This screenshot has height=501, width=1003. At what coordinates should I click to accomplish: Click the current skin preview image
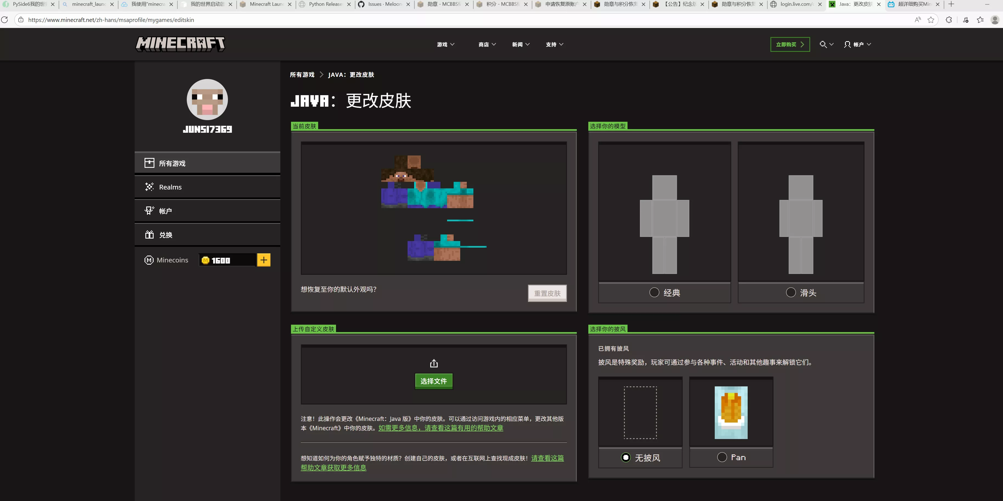pyautogui.click(x=434, y=208)
